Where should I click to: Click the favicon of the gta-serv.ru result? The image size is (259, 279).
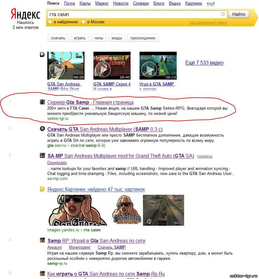point(42,129)
